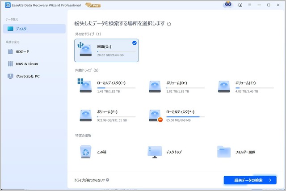Select the デスクトップ monitor icon
The image size is (286, 191).
tap(155, 152)
